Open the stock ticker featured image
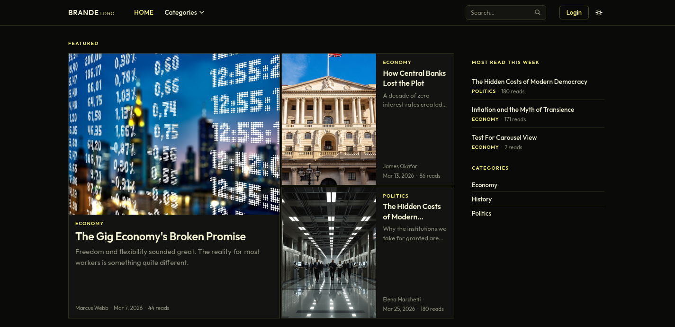Viewport: 675px width, 327px height. (x=174, y=134)
